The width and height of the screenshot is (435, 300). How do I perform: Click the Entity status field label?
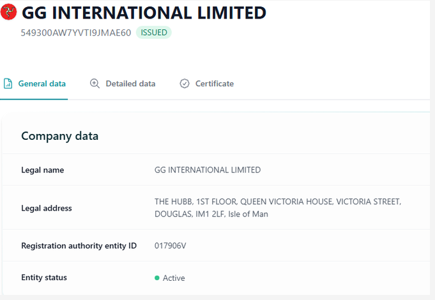coord(44,278)
